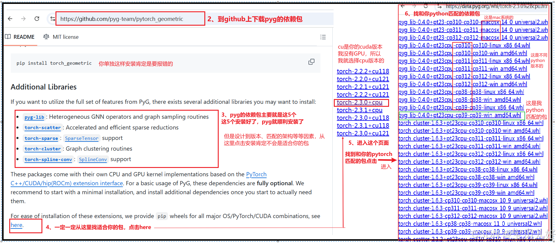Download pyg_lib pt23cpu cp312 win_amd64 wheel
The image size is (557, 244).
click(463, 84)
